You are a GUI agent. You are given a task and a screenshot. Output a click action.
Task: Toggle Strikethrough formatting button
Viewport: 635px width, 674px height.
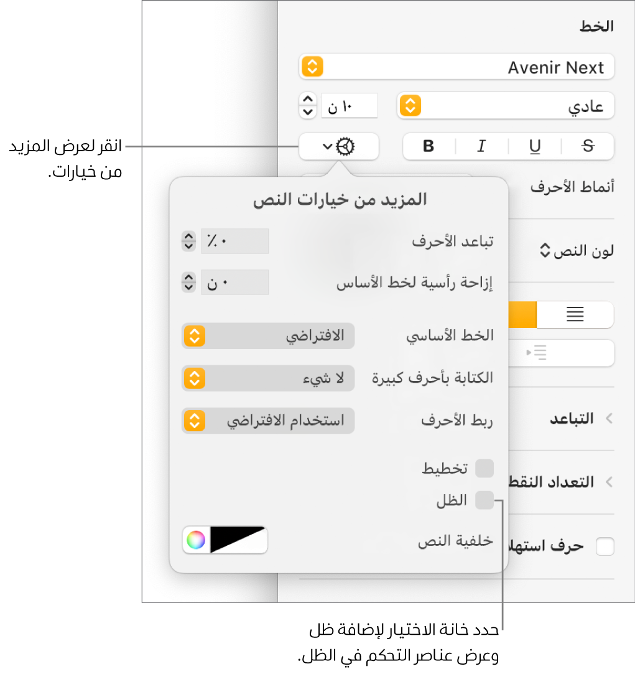[588, 147]
